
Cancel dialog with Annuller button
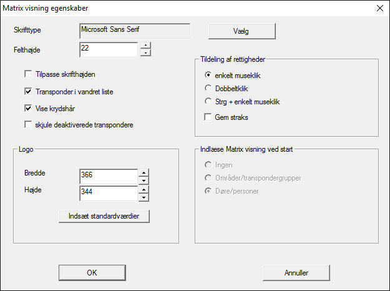296,272
